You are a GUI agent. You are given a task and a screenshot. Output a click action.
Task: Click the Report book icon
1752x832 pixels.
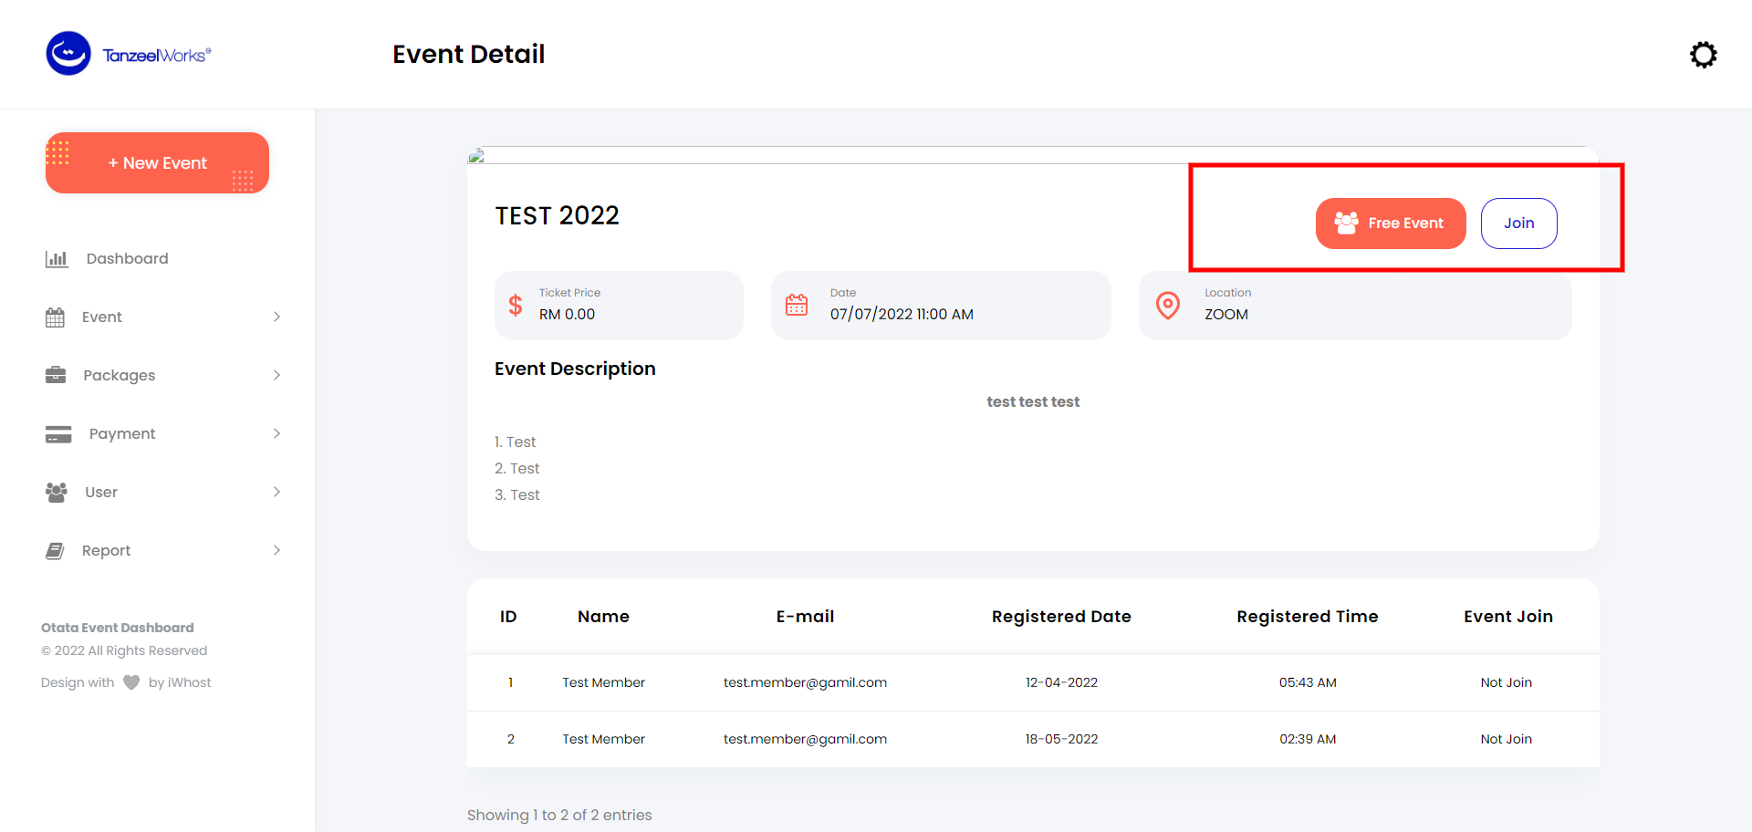click(x=56, y=551)
